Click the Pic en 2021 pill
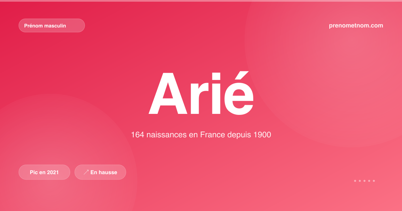The width and height of the screenshot is (402, 211). click(44, 172)
